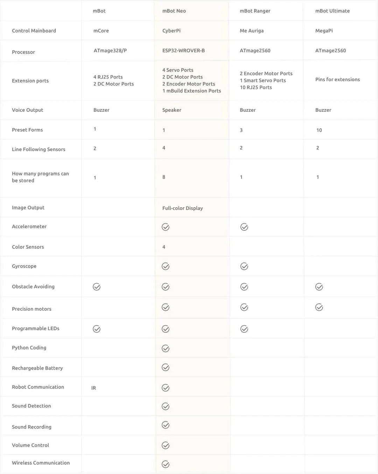Select the mBot Neo column header
The width and height of the screenshot is (378, 474).
[174, 11]
